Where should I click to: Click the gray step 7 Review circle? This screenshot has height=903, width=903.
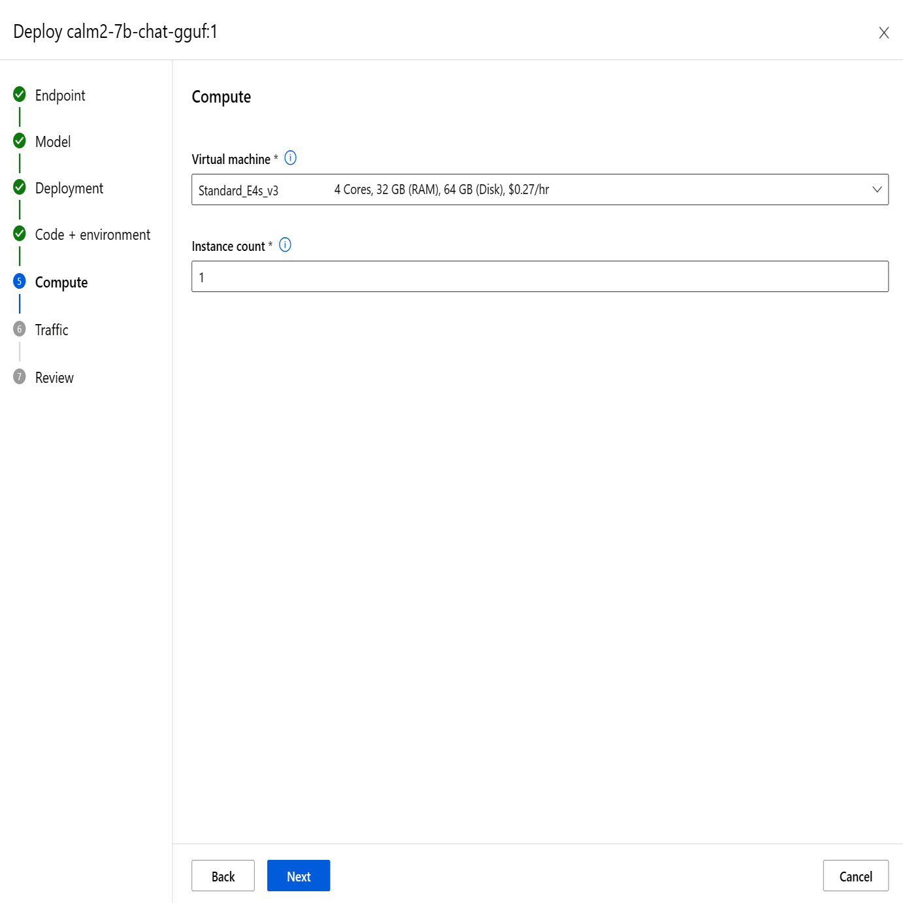[x=20, y=376]
